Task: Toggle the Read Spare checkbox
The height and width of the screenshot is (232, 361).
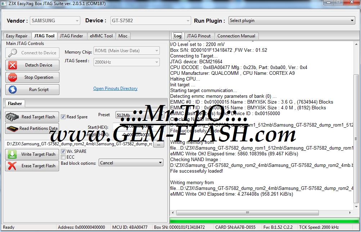Action: click(x=63, y=117)
